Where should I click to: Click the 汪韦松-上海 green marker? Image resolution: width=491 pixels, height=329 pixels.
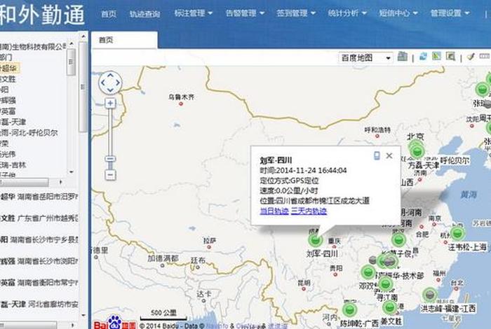pyautogui.click(x=457, y=233)
